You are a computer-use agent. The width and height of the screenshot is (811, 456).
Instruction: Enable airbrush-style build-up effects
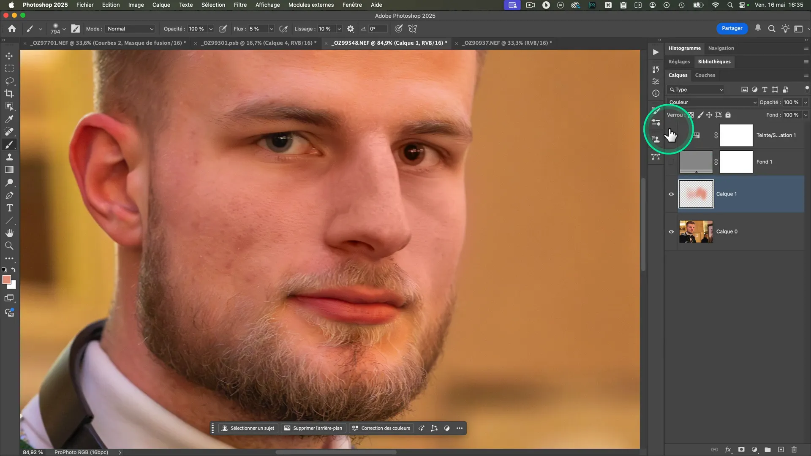[284, 29]
